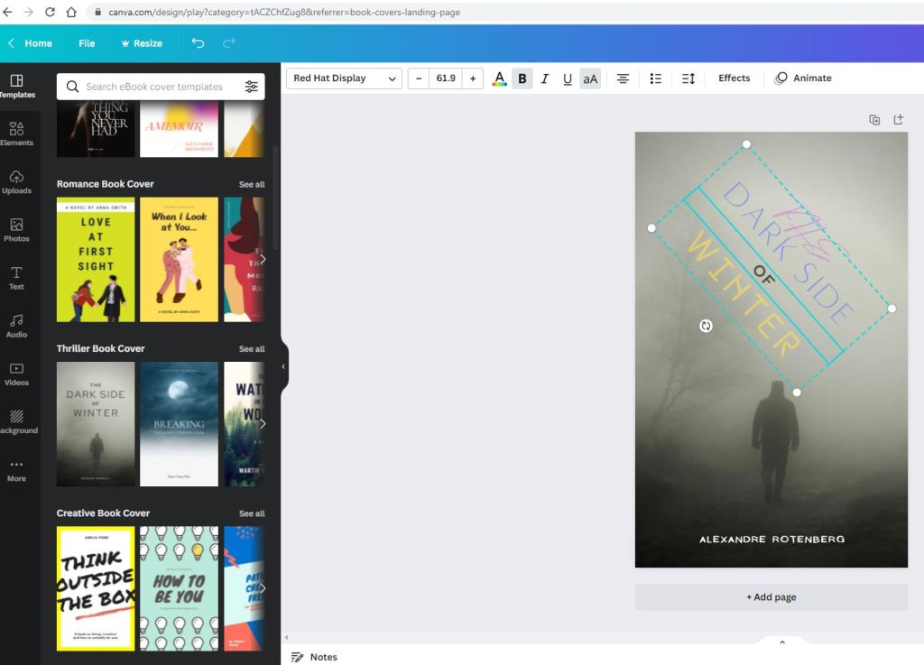This screenshot has height=665, width=924.
Task: Select the Dark Side of Winter template thumbnail
Action: (96, 423)
